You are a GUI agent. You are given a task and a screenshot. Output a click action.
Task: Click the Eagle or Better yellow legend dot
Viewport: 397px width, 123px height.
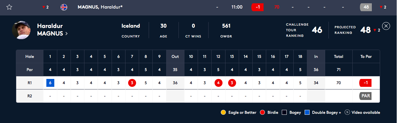point(223,112)
